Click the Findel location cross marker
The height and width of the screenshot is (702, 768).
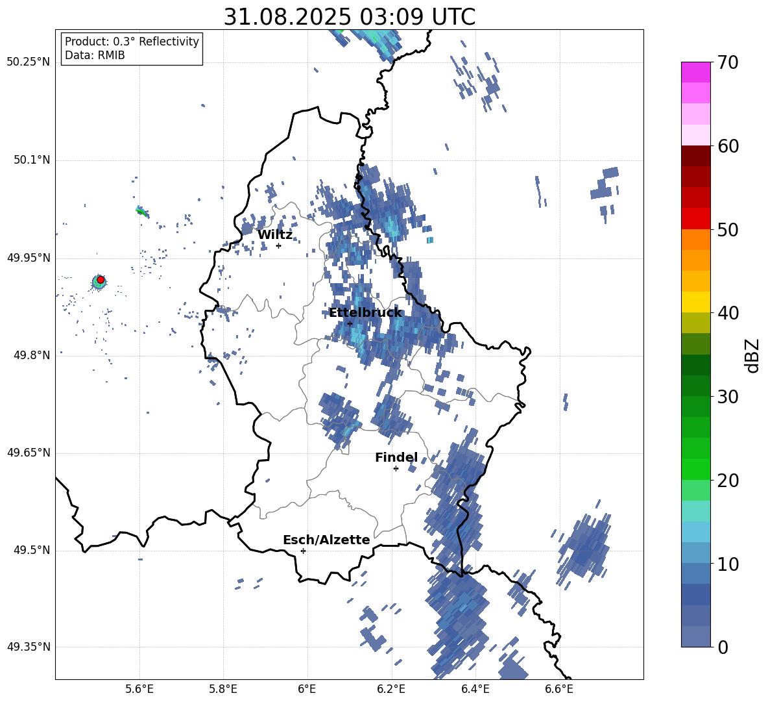coord(396,469)
